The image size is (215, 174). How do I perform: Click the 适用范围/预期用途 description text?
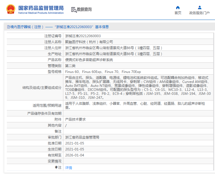(135, 105)
